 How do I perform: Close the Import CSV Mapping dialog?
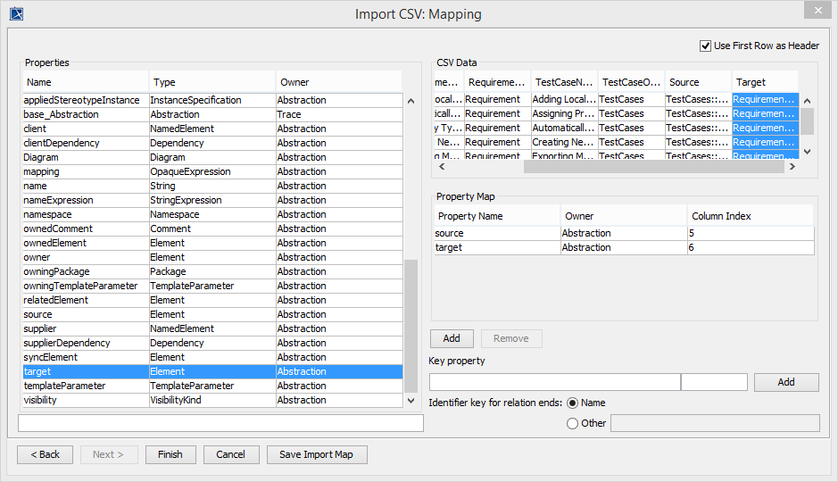(816, 10)
